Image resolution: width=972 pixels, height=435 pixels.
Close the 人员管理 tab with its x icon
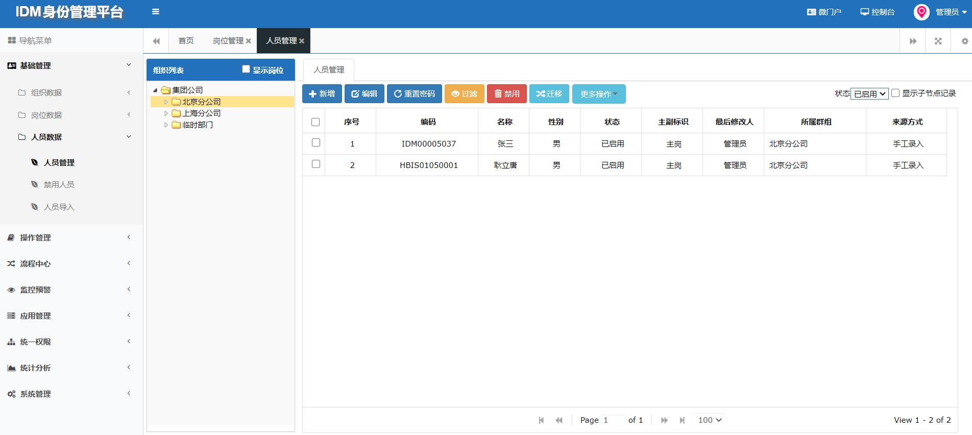pos(302,41)
